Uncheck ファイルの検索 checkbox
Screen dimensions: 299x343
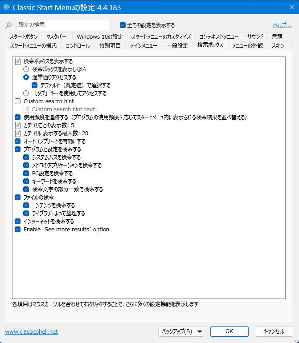coord(18,198)
